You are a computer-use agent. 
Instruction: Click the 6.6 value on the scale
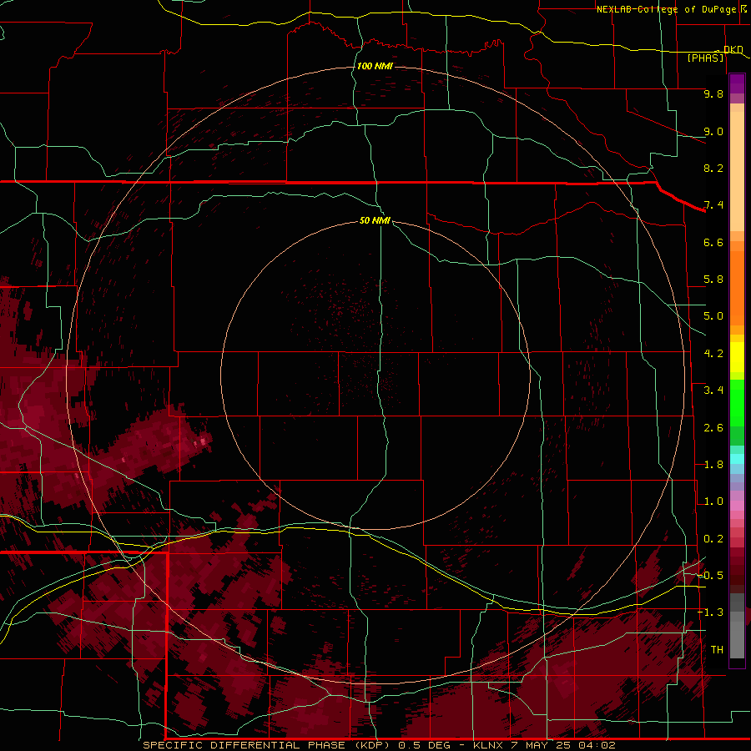713,242
